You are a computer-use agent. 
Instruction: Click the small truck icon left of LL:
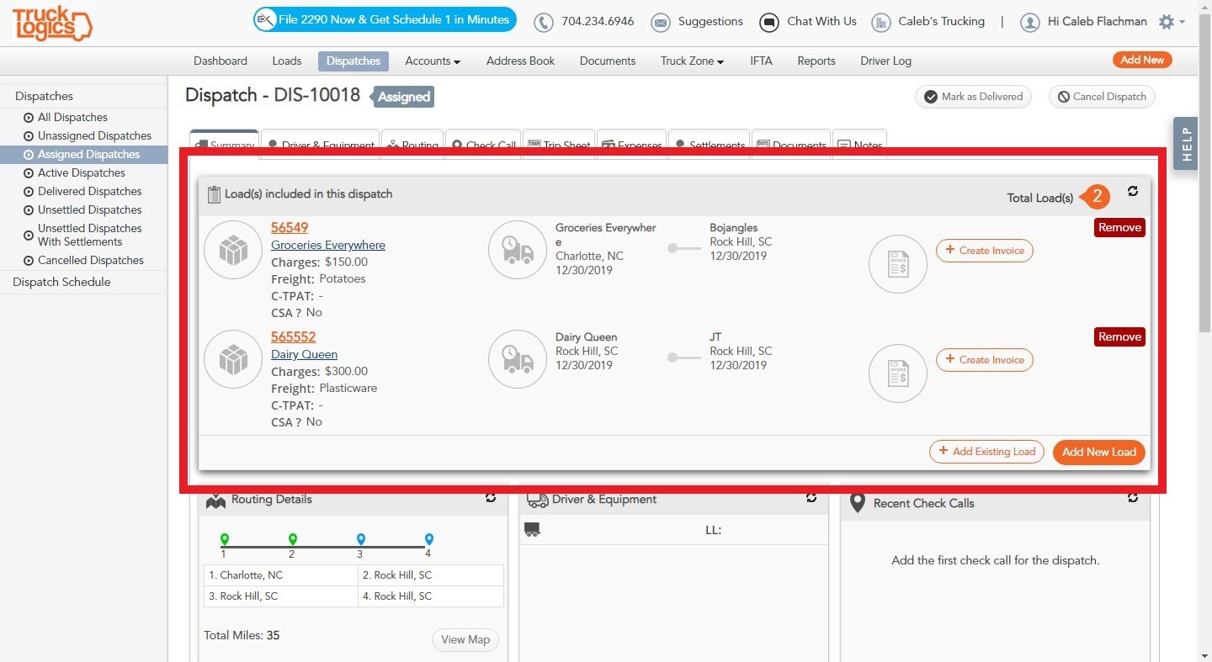point(532,529)
